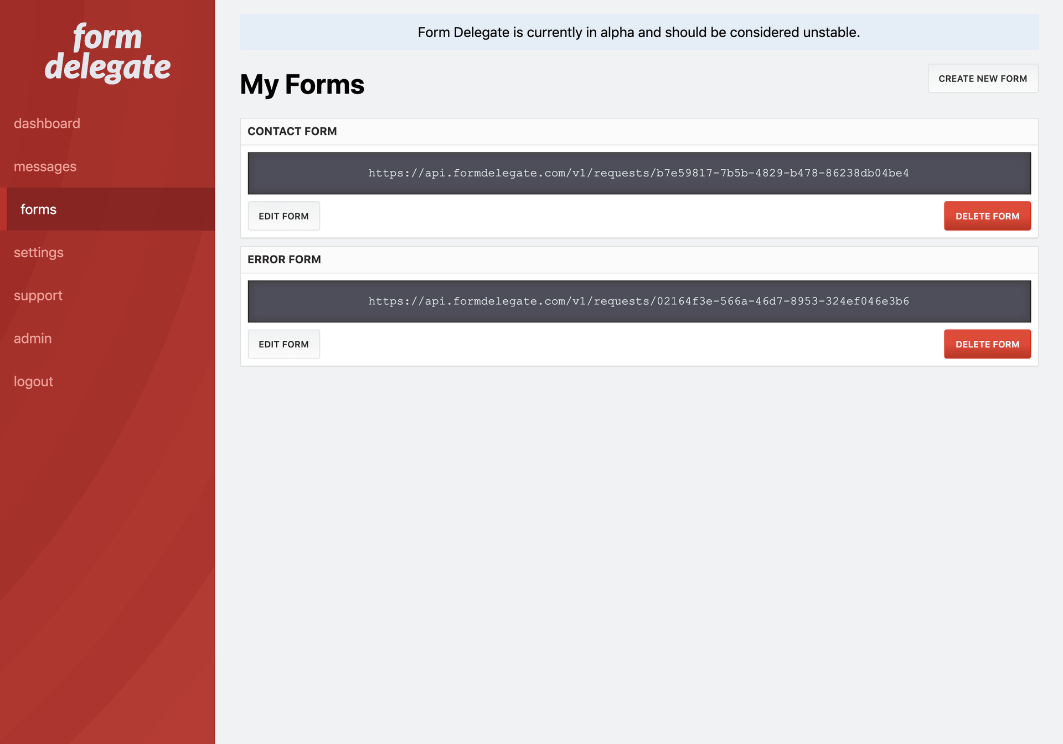Screen dimensions: 1063x744
Task: Open the admin panel
Action: pyautogui.click(x=33, y=338)
